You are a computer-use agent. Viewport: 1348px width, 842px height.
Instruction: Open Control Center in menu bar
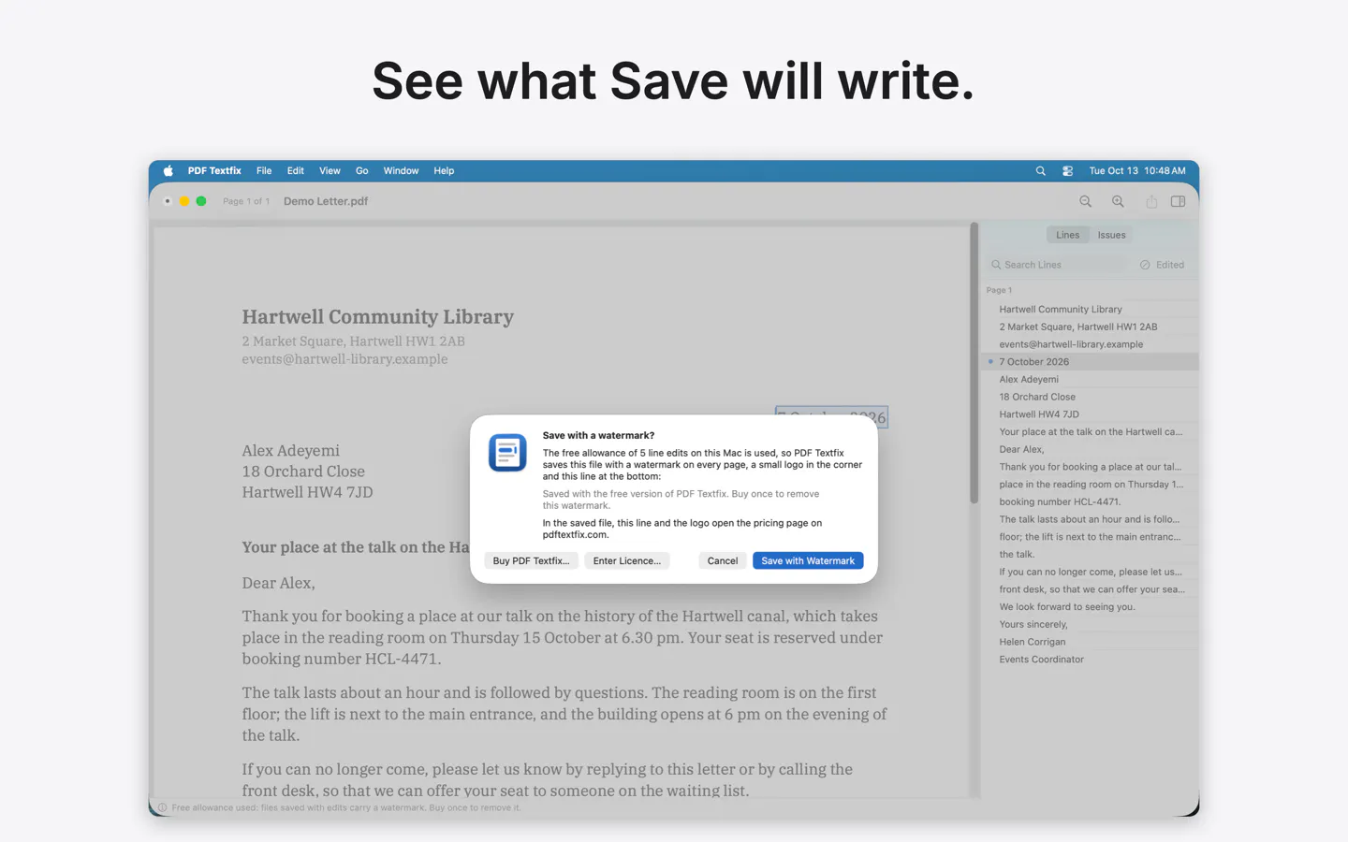[1067, 171]
